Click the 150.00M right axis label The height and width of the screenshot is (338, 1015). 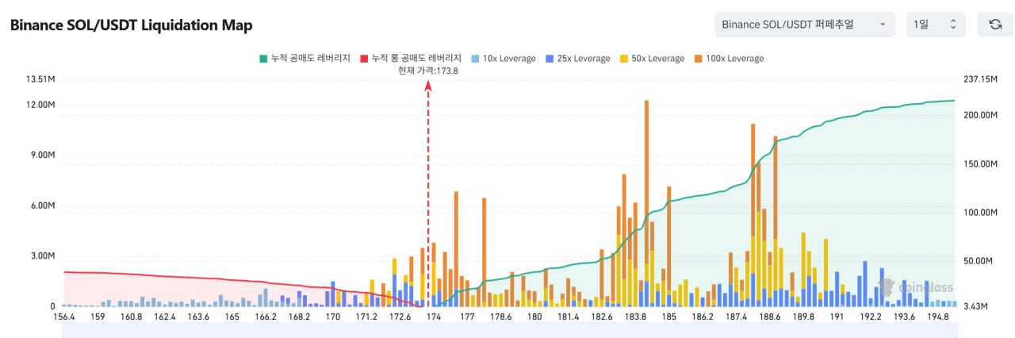point(980,164)
